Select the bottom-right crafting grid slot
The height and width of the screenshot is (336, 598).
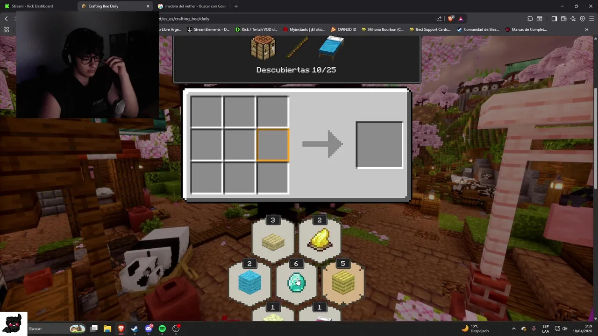click(x=273, y=178)
